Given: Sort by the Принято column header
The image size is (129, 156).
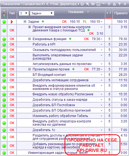Looking at the screenshot, I should [121, 13].
